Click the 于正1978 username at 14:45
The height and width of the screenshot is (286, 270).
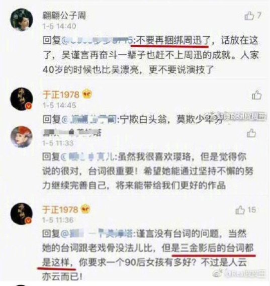pyautogui.click(x=61, y=95)
